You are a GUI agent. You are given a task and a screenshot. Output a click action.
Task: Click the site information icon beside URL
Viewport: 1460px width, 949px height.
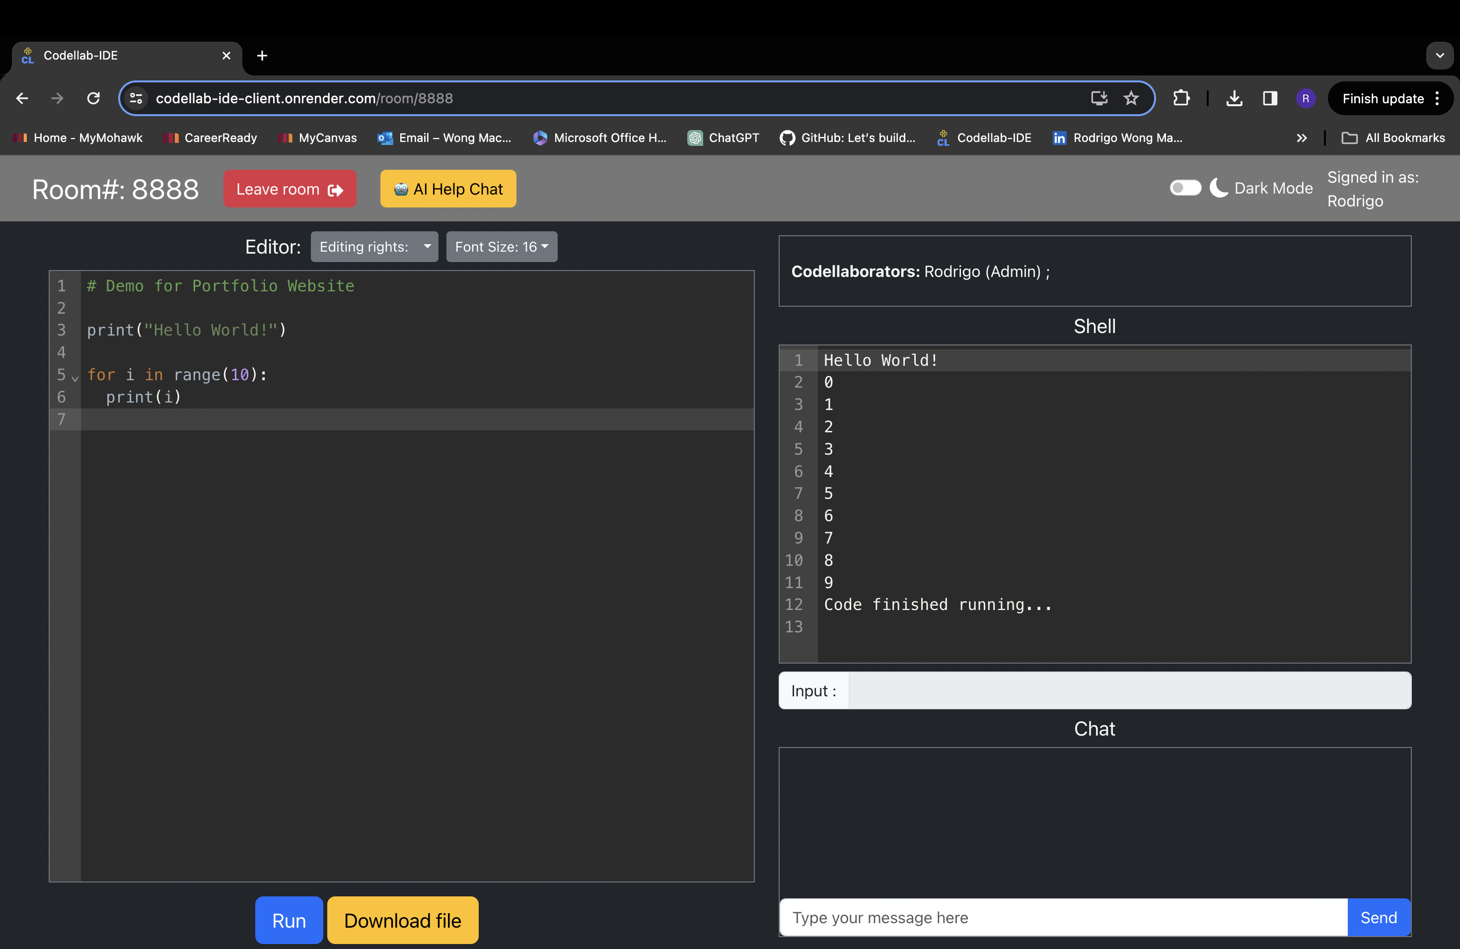click(x=136, y=98)
